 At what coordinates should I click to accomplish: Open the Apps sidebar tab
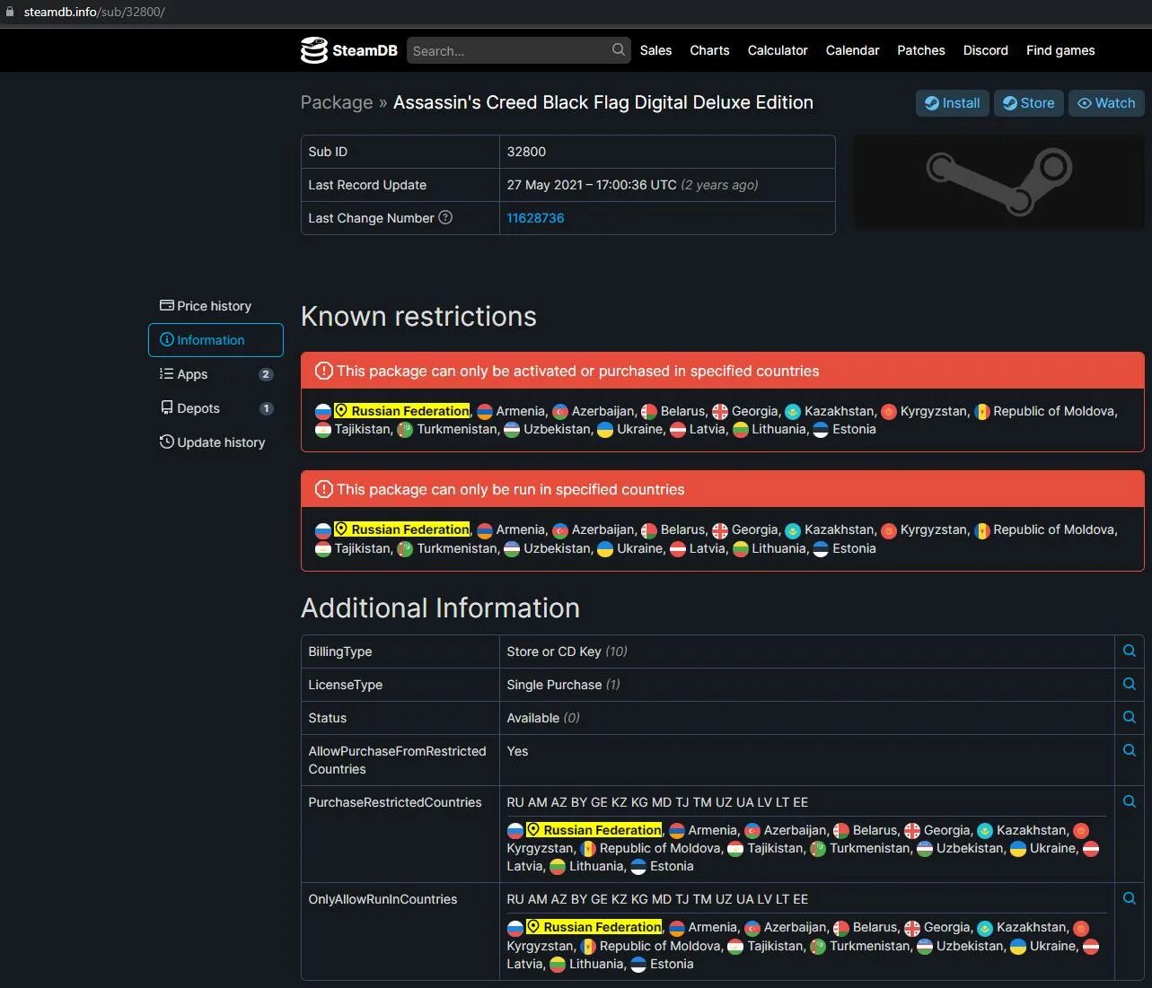[215, 374]
